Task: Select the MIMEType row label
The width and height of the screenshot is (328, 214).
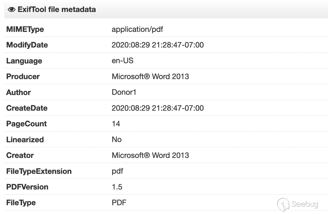Action: coord(25,29)
